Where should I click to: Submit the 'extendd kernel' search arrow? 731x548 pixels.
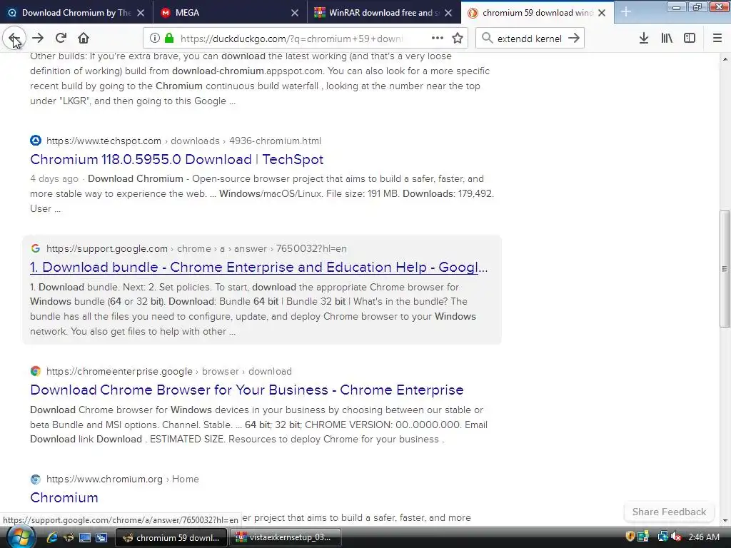tap(575, 39)
